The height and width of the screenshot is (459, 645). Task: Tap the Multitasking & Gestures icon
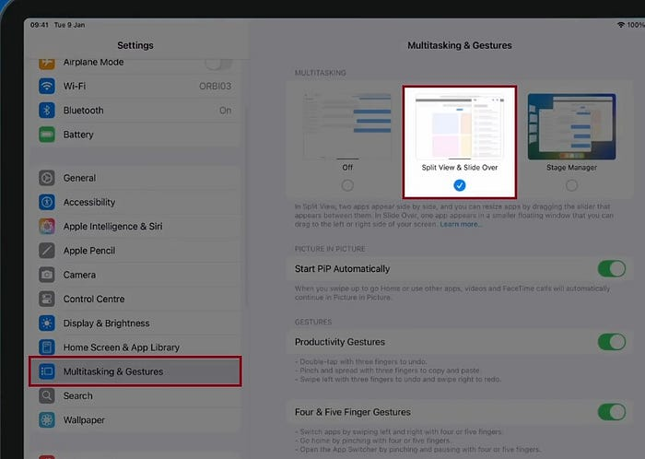(x=47, y=371)
